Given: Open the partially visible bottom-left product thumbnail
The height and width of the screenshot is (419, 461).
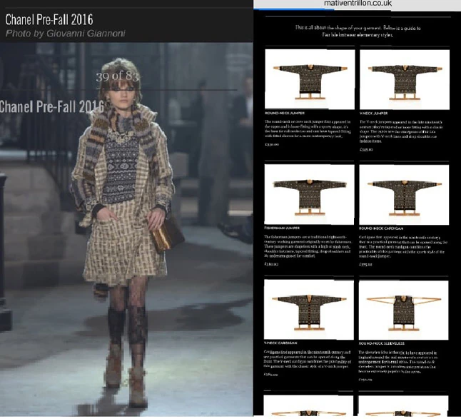Looking at the screenshot, I should [x=309, y=408].
